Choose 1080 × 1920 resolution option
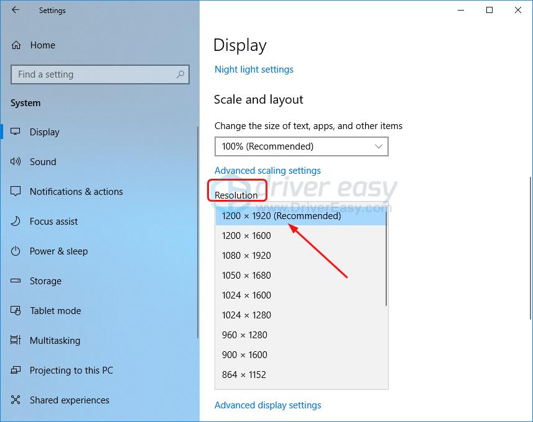 (246, 256)
